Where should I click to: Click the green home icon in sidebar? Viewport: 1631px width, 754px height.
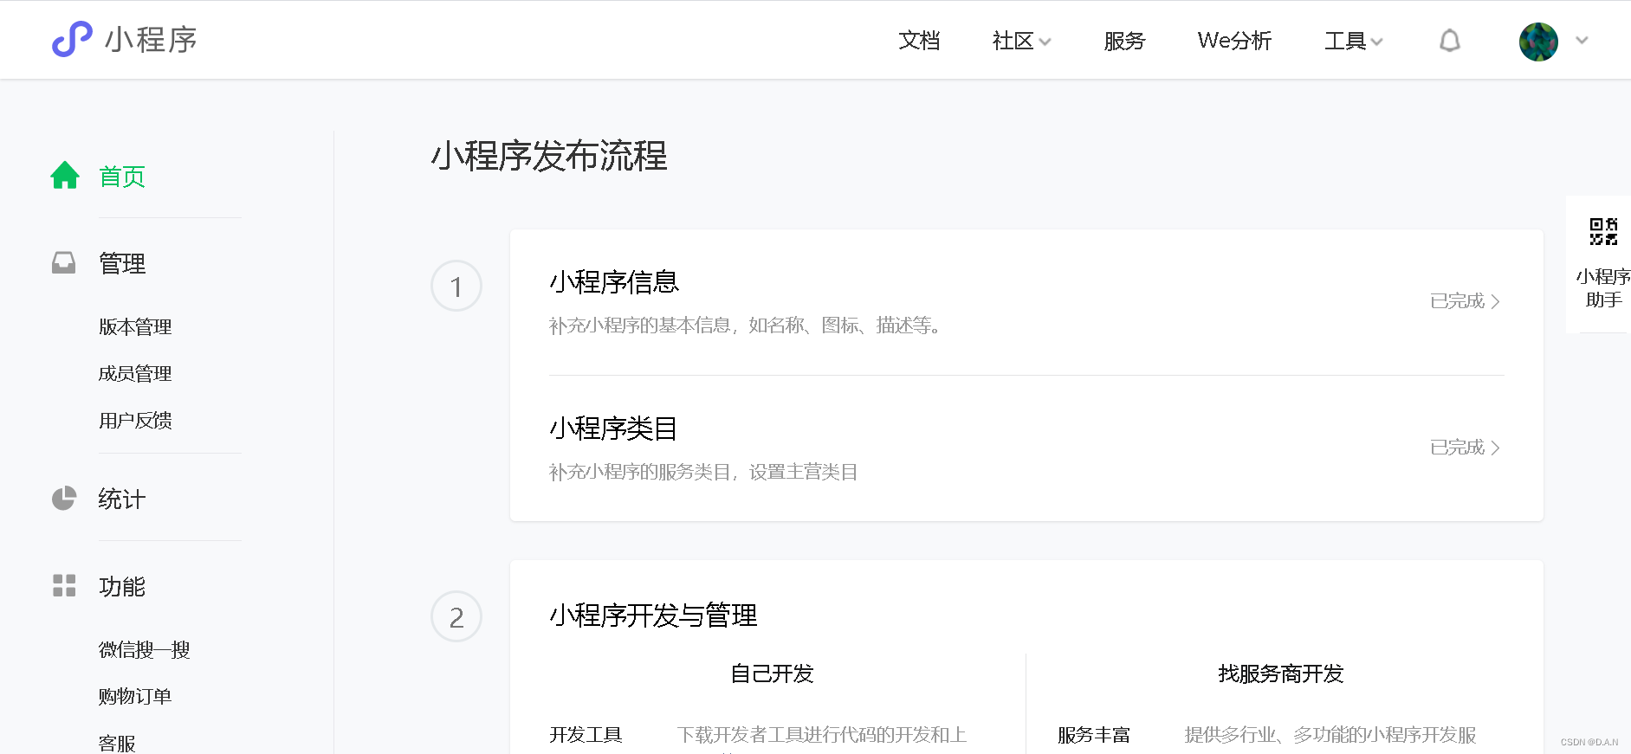point(65,176)
